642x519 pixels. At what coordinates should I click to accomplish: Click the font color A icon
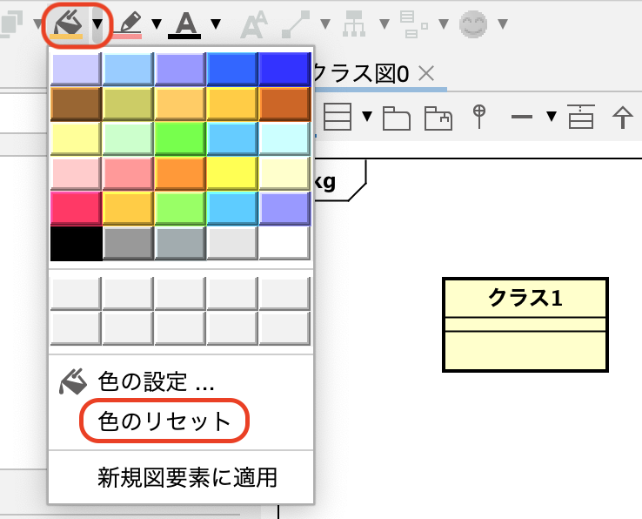(x=185, y=24)
